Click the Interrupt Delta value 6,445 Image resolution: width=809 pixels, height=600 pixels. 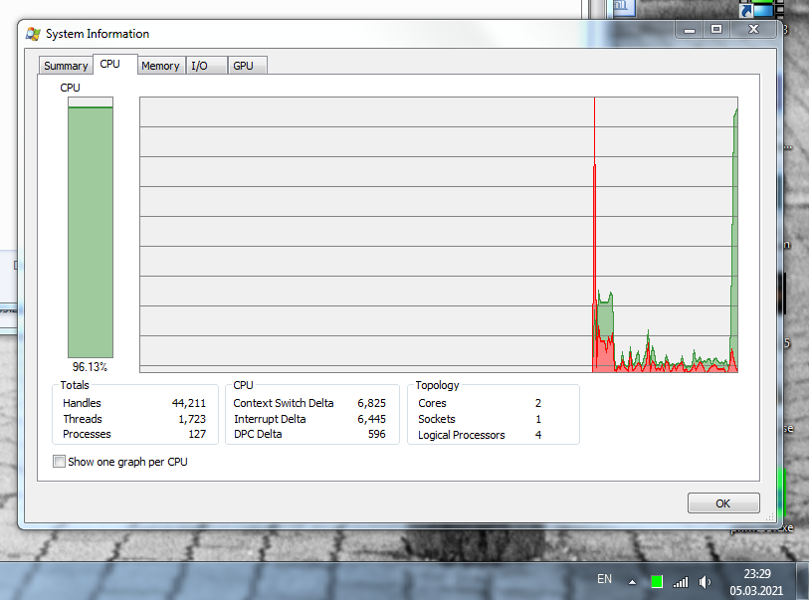pyautogui.click(x=371, y=419)
